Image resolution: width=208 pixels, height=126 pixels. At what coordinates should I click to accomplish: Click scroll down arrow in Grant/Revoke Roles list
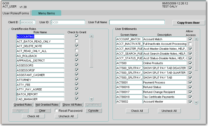(91, 99)
